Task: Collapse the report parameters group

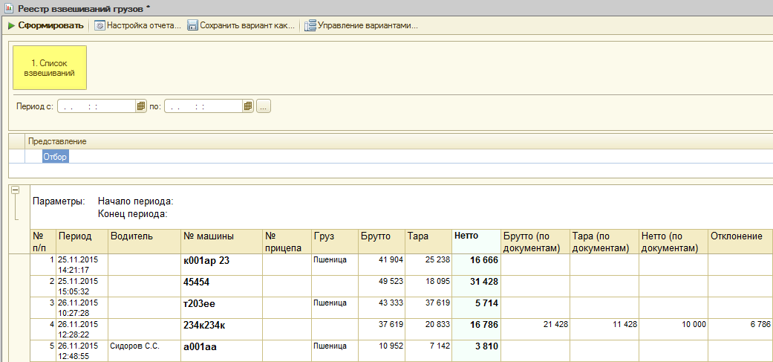Action: [x=15, y=190]
